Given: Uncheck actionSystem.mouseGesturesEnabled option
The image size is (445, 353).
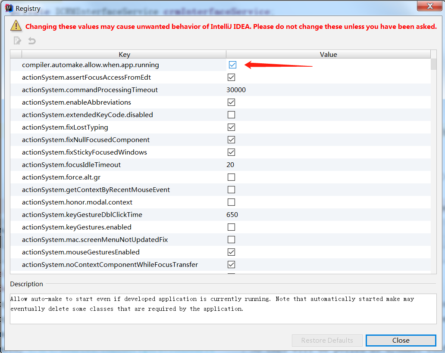Looking at the screenshot, I should pyautogui.click(x=232, y=252).
